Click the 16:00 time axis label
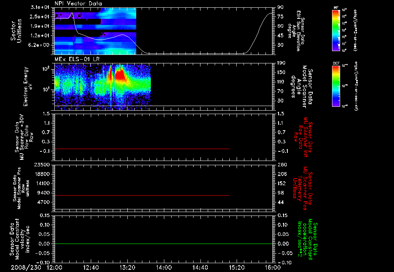The height and width of the screenshot is (272, 394). [x=273, y=267]
